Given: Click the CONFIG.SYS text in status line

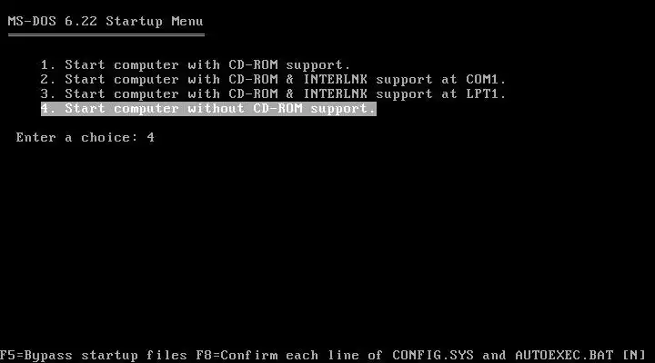Looking at the screenshot, I should (433, 356).
